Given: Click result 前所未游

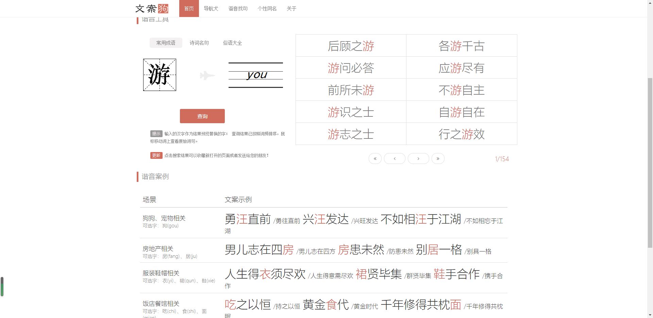Looking at the screenshot, I should coord(351,90).
